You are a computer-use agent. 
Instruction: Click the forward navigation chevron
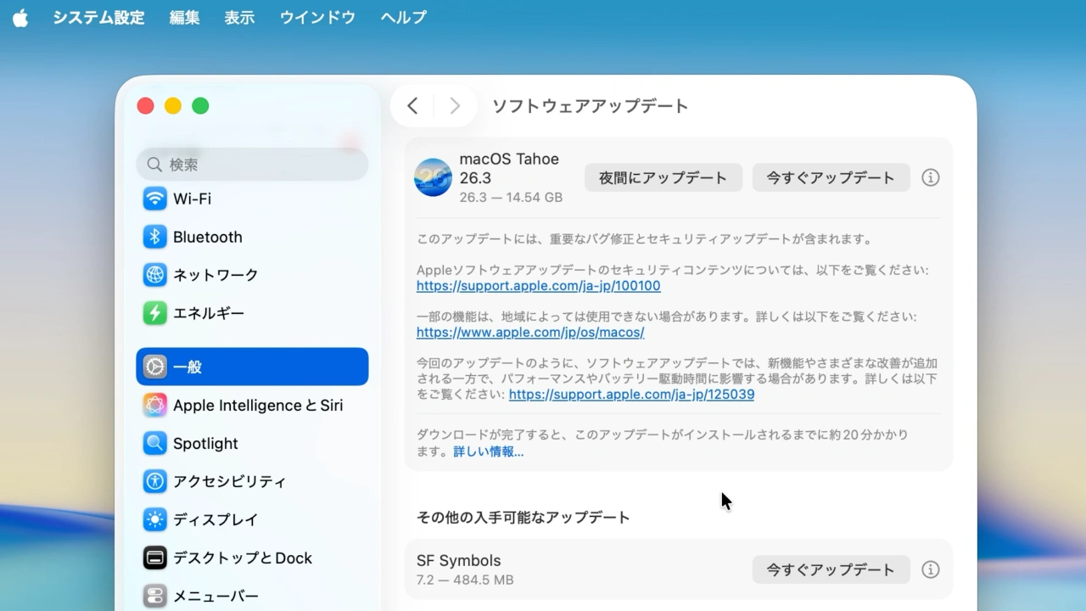pos(455,105)
